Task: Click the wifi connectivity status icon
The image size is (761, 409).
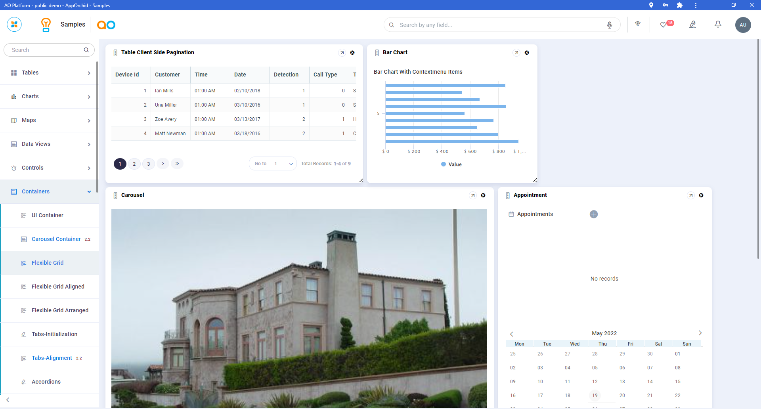Action: [x=638, y=24]
